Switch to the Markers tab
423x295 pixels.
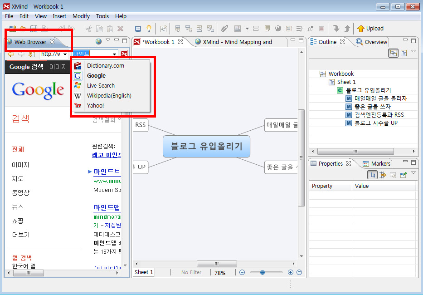pyautogui.click(x=376, y=164)
